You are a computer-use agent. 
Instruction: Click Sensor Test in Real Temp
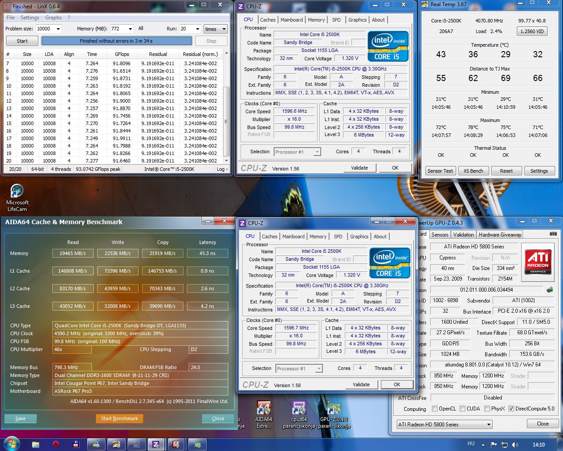440,171
